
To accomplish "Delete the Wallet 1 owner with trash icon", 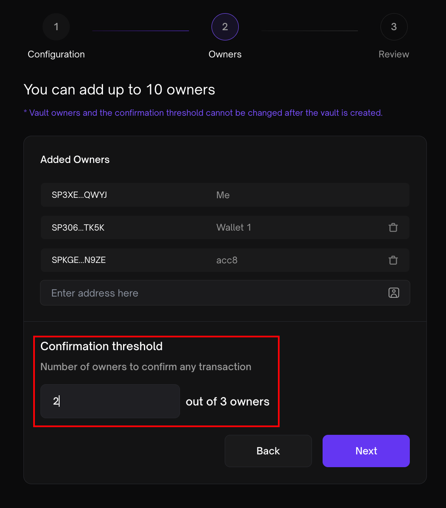I will [393, 228].
